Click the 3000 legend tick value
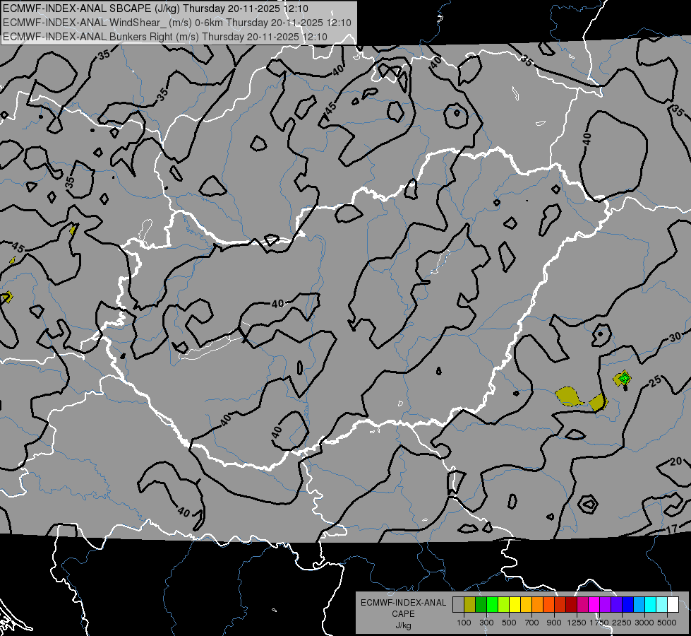Screen dimensions: 691x636 tap(644, 623)
